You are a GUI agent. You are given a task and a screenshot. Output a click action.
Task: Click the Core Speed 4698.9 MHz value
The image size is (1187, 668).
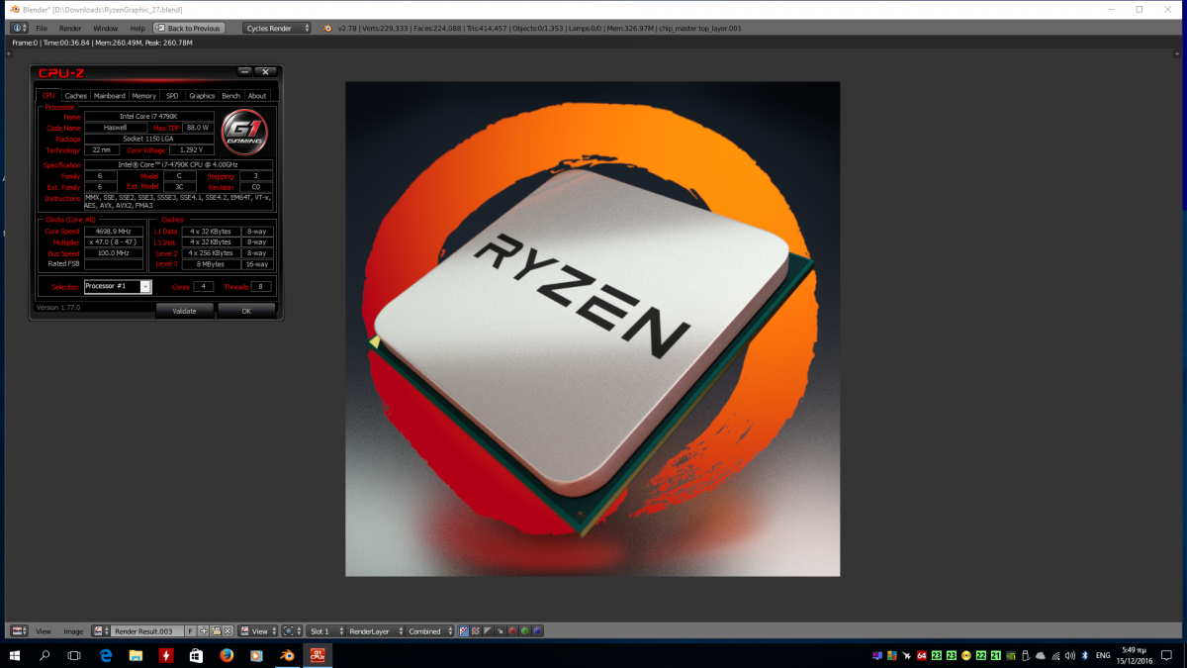pos(114,232)
